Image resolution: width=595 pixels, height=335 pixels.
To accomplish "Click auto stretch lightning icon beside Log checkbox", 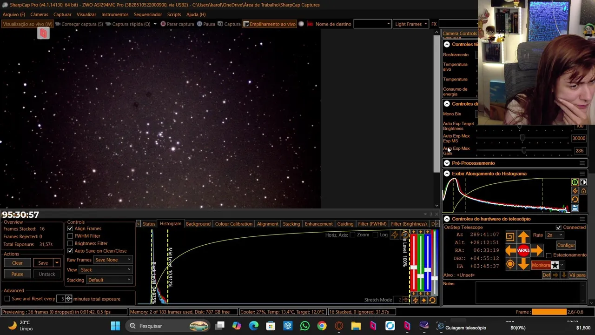I will tap(395, 234).
